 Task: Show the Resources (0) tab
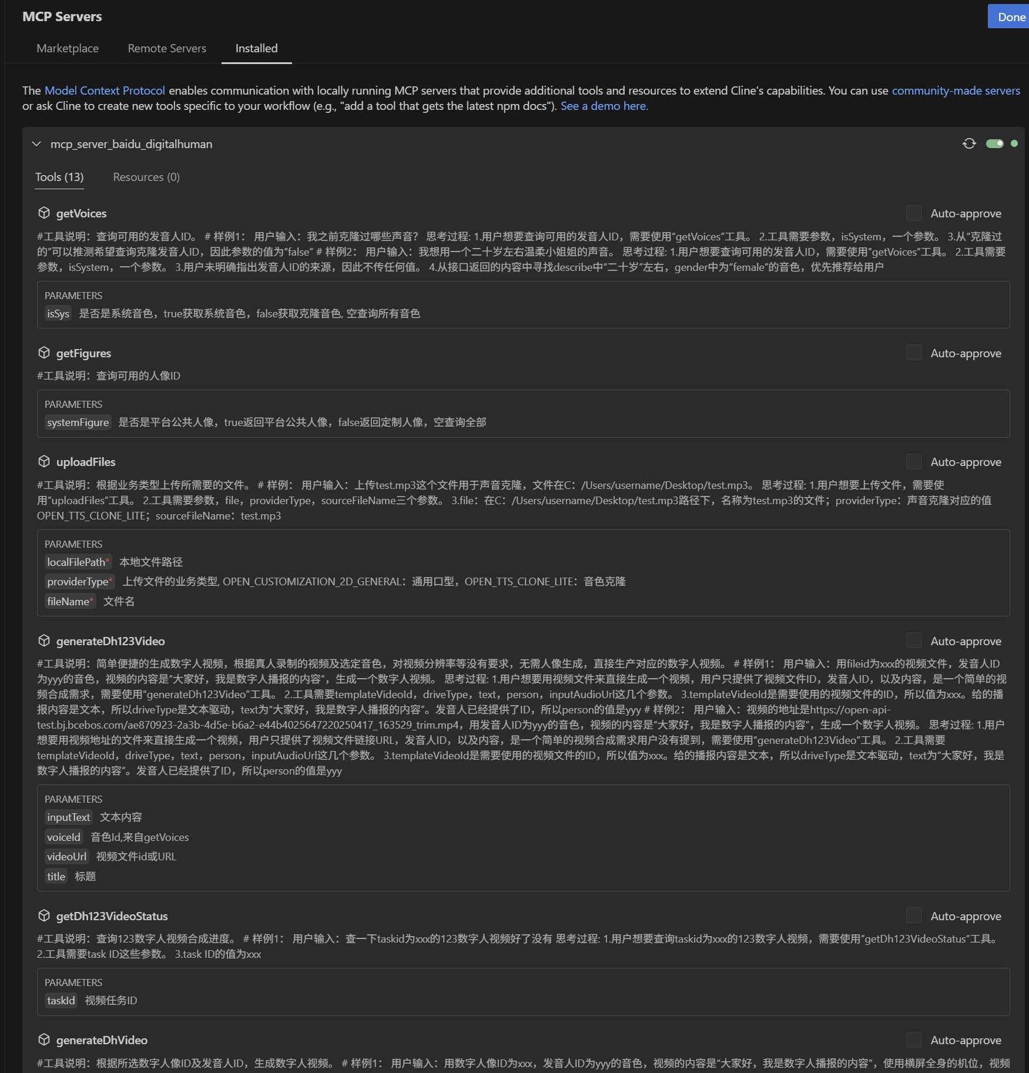(x=146, y=177)
